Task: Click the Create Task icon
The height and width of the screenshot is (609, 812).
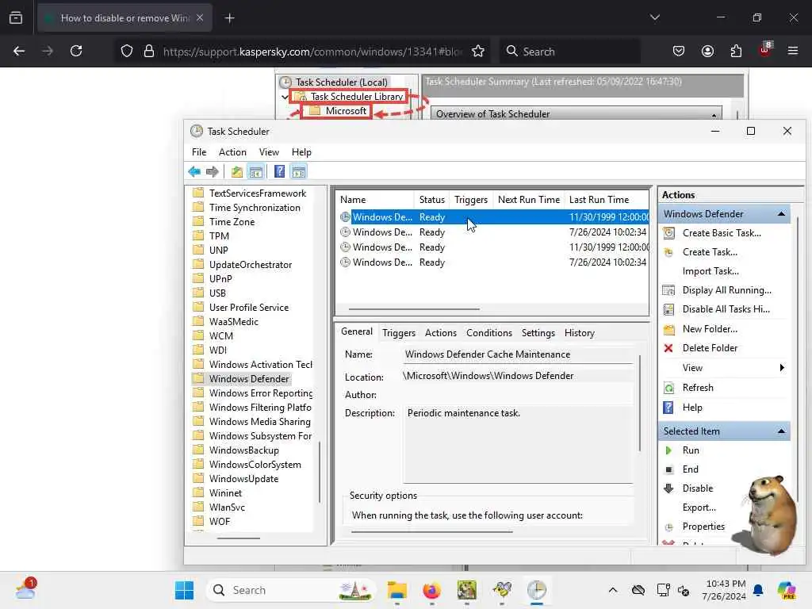Action: coord(669,252)
